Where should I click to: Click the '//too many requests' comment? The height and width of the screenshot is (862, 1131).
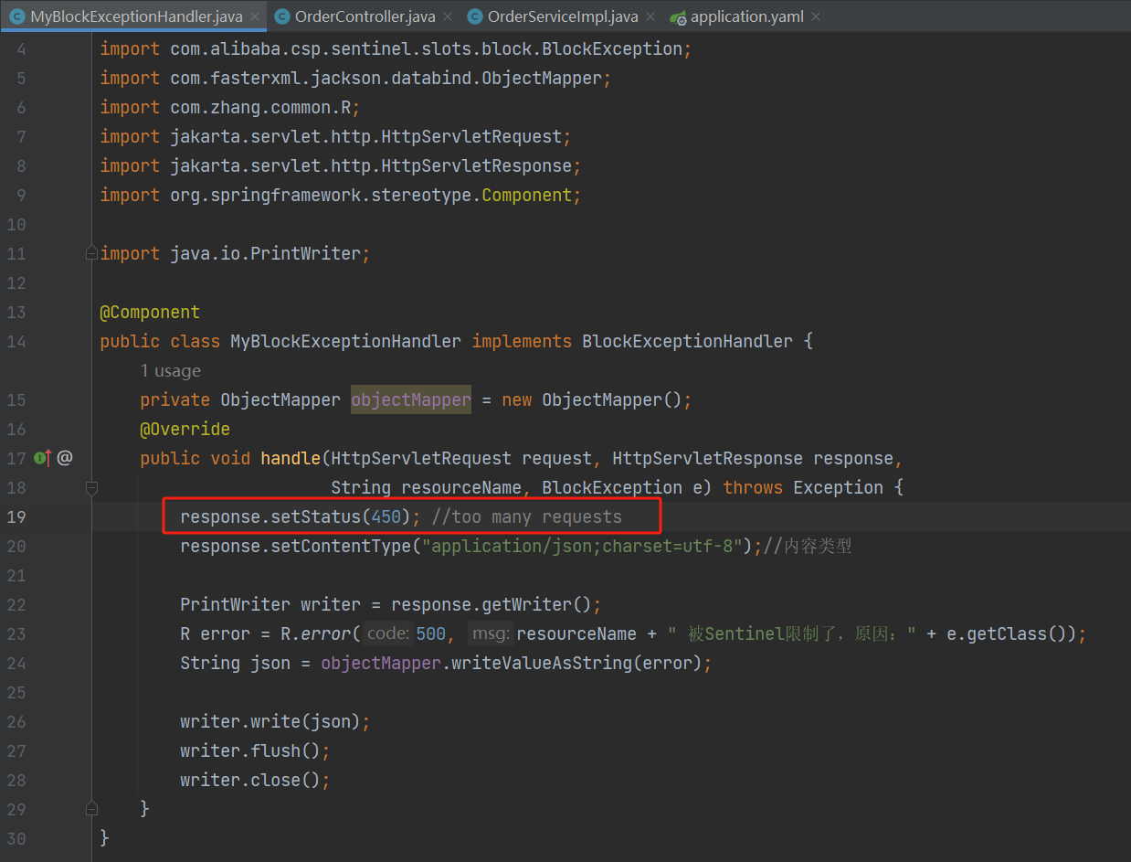click(526, 516)
